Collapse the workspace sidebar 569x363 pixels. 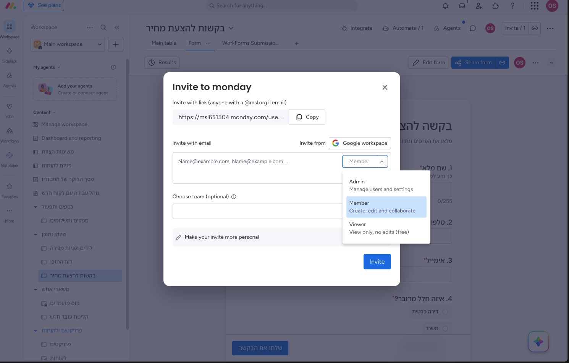pyautogui.click(x=117, y=28)
